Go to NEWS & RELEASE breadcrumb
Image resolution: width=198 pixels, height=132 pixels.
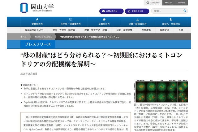43,37
